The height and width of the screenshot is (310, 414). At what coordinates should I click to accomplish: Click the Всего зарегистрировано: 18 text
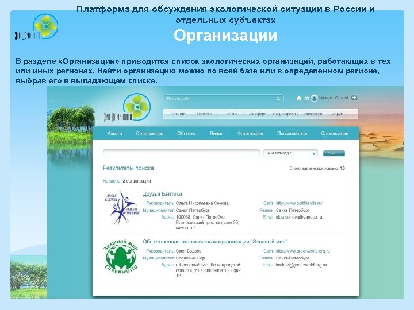(317, 168)
